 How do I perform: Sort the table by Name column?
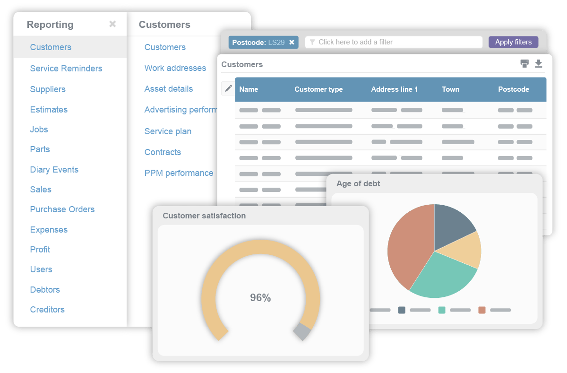coord(249,89)
